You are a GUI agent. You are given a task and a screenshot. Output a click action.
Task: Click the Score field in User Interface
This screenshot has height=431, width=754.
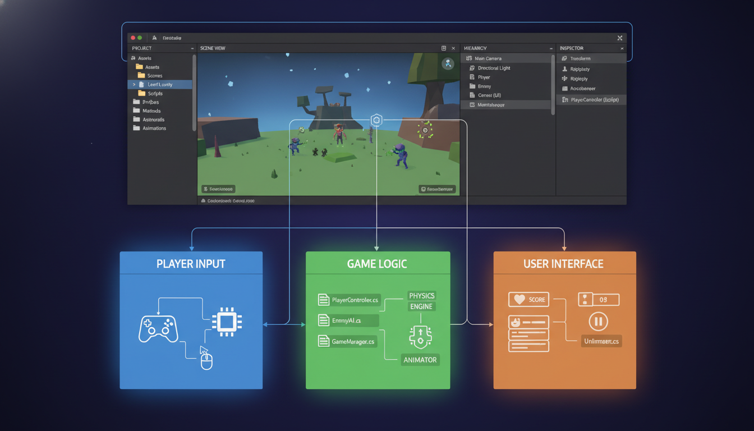click(528, 299)
